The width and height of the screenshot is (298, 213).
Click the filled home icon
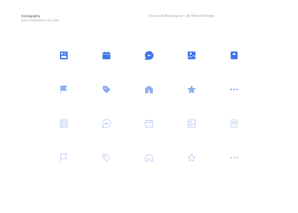pos(149,89)
